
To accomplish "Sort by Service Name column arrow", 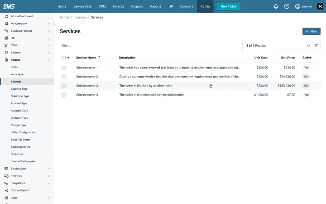I will point(99,58).
